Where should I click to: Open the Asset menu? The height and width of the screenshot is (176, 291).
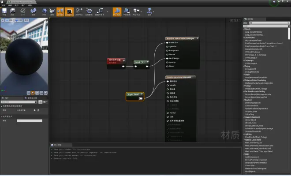click(x=16, y=5)
